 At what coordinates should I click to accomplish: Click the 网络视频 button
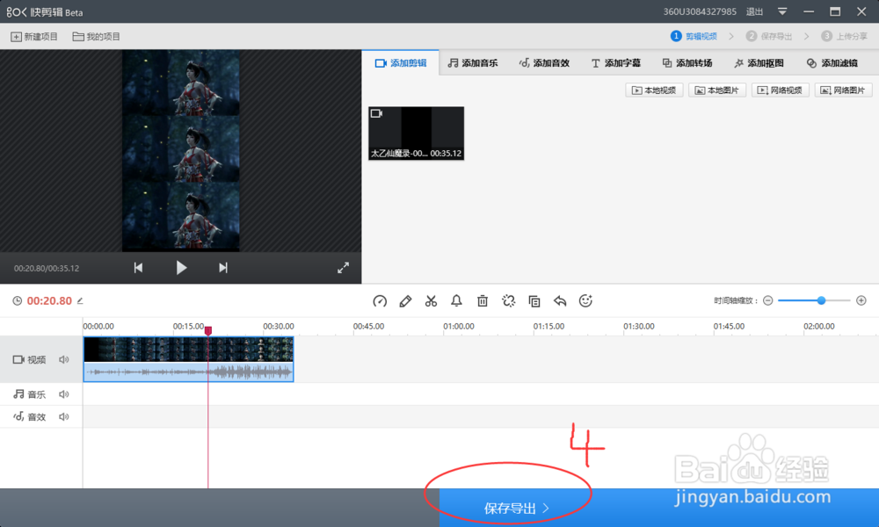(780, 90)
